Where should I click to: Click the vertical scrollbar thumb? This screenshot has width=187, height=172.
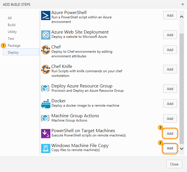coord(182,89)
